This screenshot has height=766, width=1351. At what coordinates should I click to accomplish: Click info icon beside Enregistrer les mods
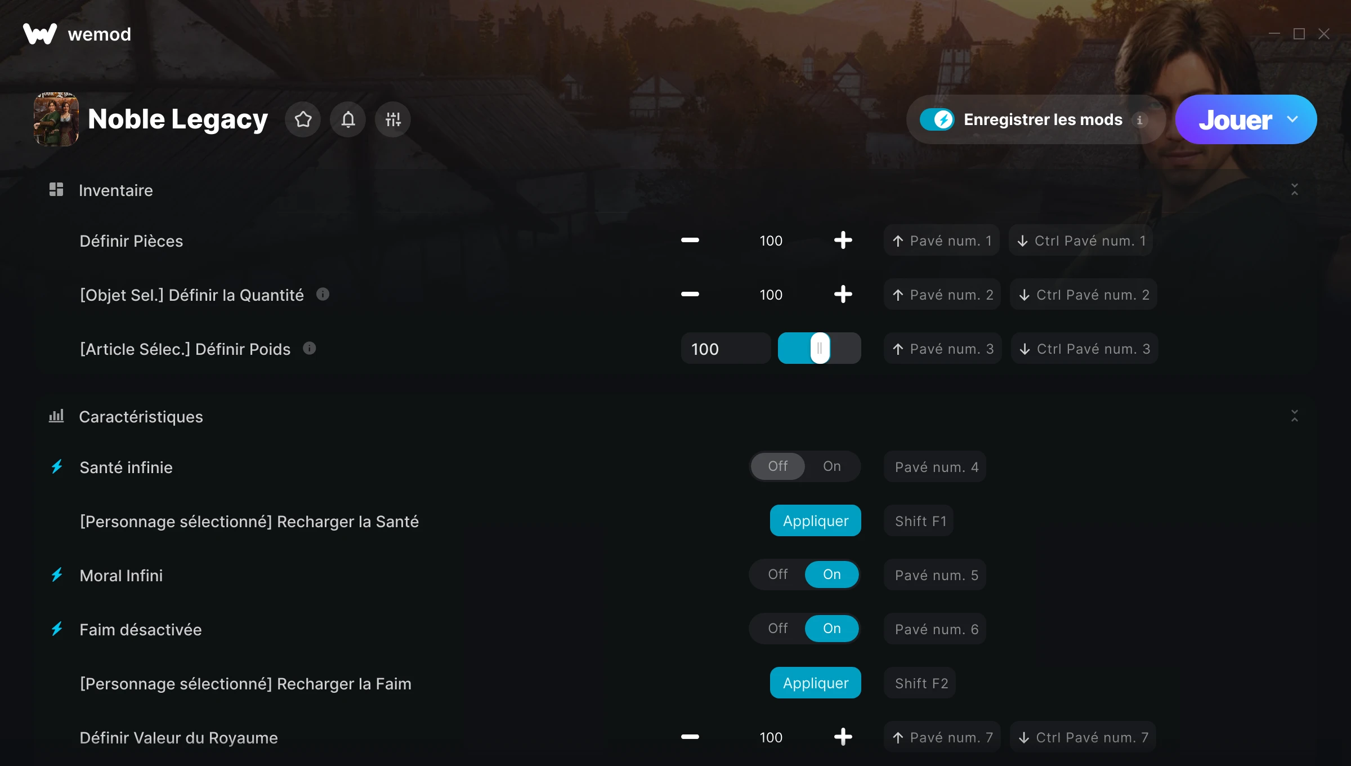(x=1140, y=120)
